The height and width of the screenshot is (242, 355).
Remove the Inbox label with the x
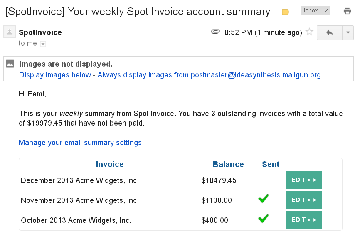pyautogui.click(x=326, y=11)
